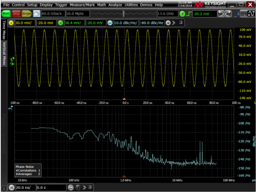This screenshot has height=192, width=256.
Task: Expand the horizontal toolbar double-chevron
Action: pos(84,187)
